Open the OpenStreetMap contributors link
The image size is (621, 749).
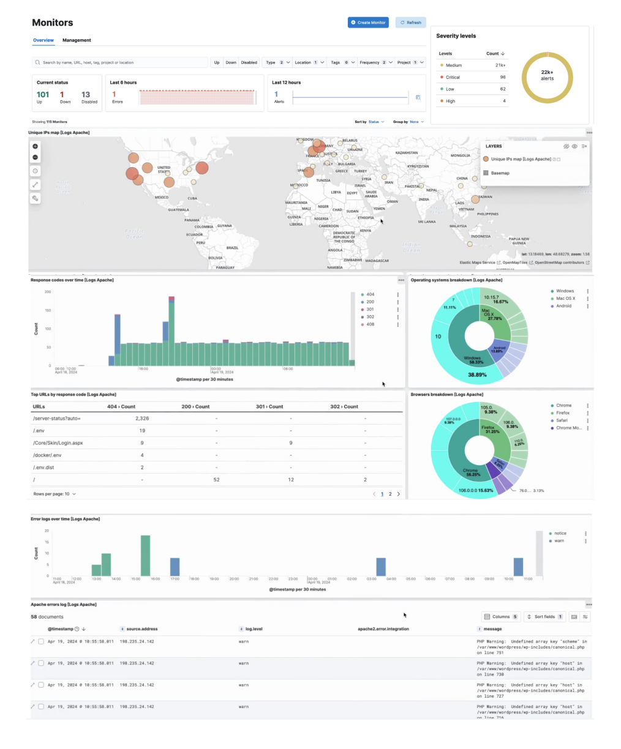pos(562,263)
